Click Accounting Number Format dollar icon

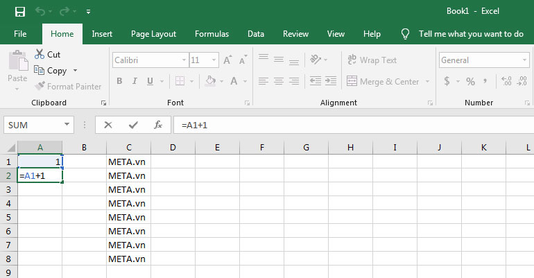[447, 81]
